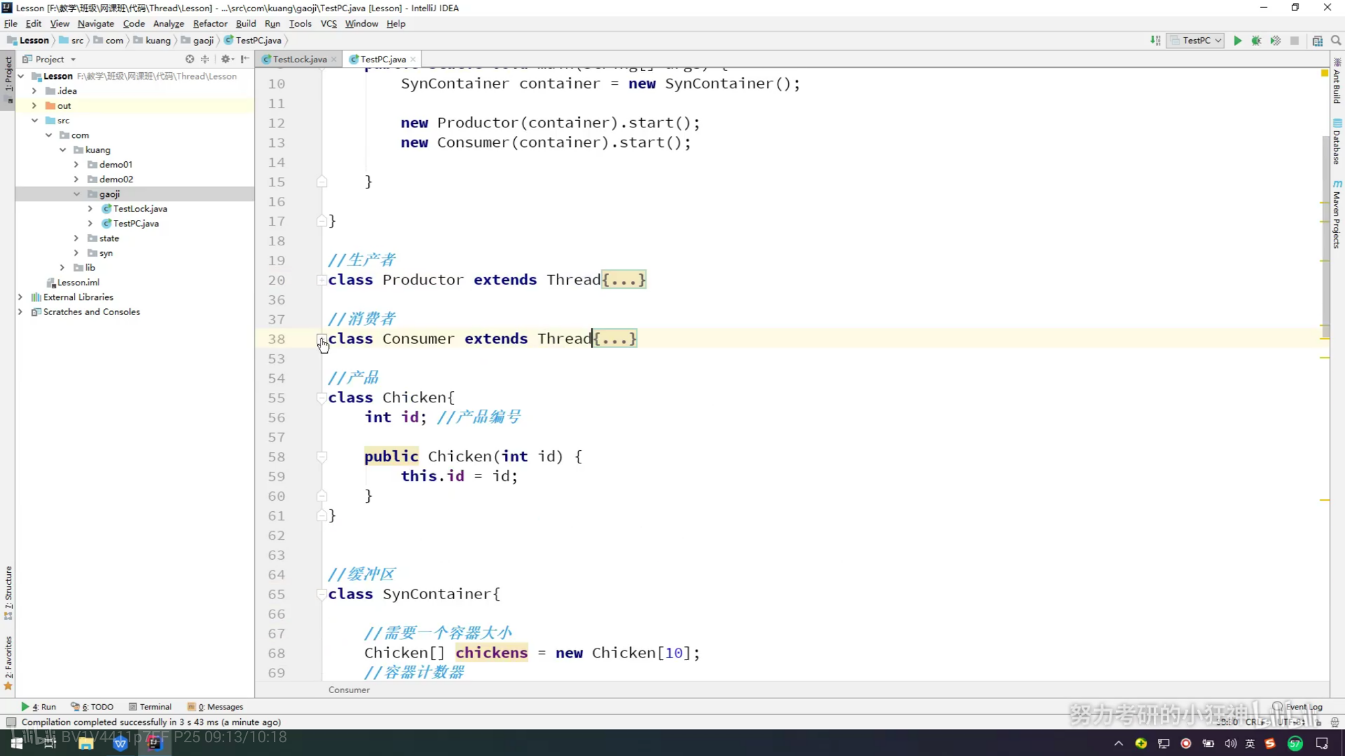Screen dimensions: 1345x756
Task: Fold the Chicken constructor on line 58
Action: [322, 457]
